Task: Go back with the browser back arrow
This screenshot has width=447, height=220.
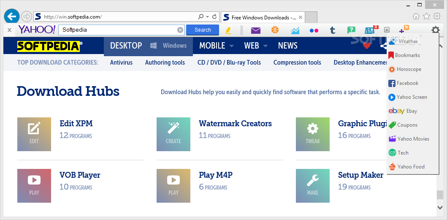Action: pos(12,16)
